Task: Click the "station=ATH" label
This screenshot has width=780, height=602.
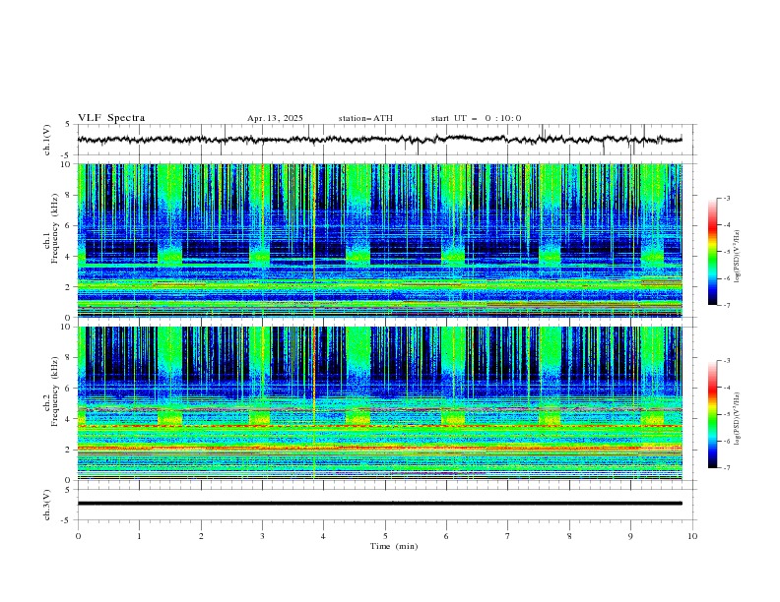Action: click(x=365, y=118)
